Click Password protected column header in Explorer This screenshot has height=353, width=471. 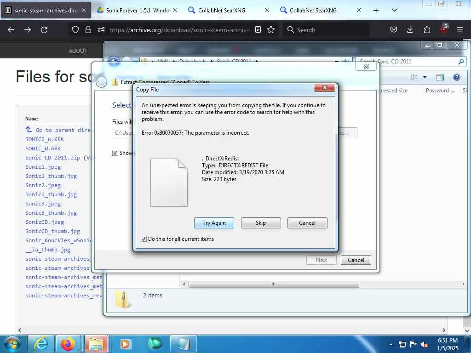(440, 91)
